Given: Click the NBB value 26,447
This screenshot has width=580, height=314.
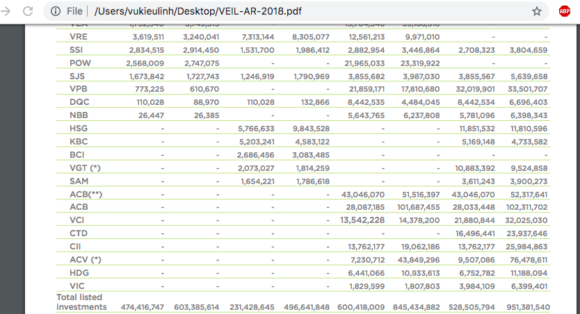Looking at the screenshot, I should tap(149, 115).
